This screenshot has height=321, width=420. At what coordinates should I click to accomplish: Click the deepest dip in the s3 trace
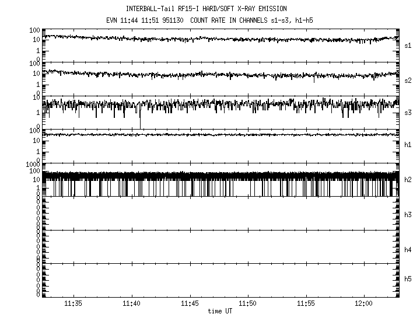[x=140, y=125]
